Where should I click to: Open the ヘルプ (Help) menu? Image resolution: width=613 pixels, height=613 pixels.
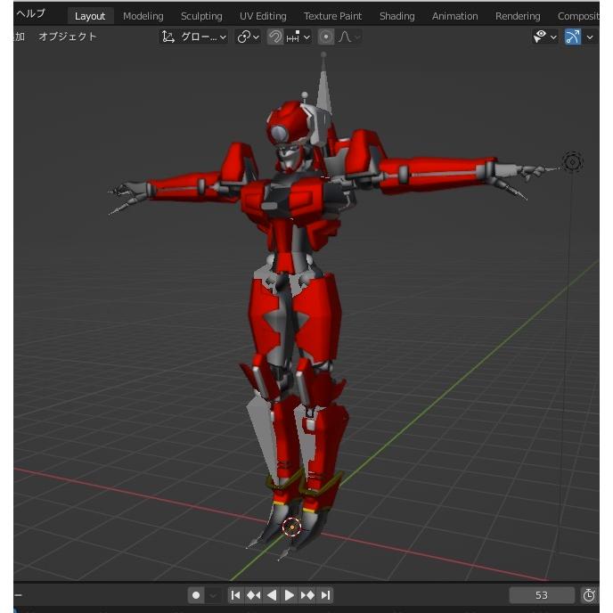(30, 13)
